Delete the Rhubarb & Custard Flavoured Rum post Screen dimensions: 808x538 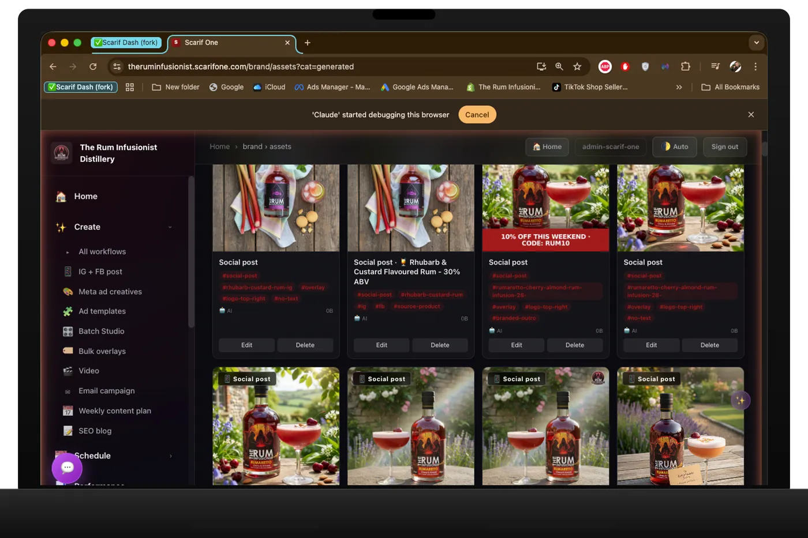click(x=440, y=345)
